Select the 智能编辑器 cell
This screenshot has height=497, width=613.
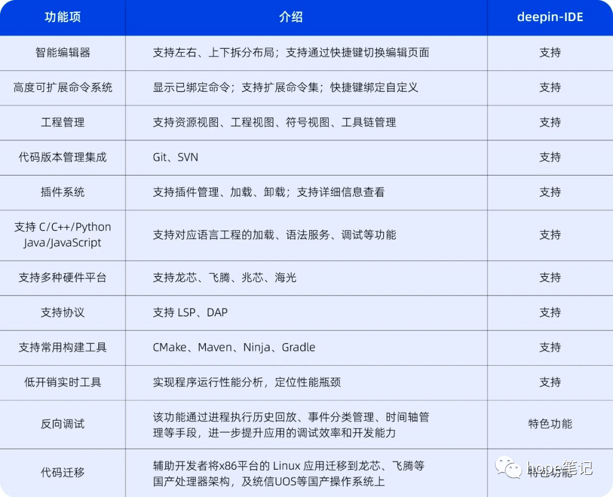tap(62, 52)
